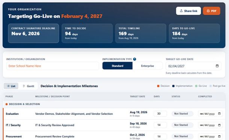Open the Implementation Type help icon
The height and width of the screenshot is (140, 229).
pos(134,59)
